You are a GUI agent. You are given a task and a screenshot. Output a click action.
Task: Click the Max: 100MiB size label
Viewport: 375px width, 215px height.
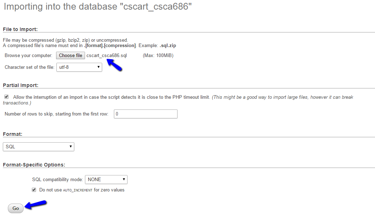pos(157,55)
